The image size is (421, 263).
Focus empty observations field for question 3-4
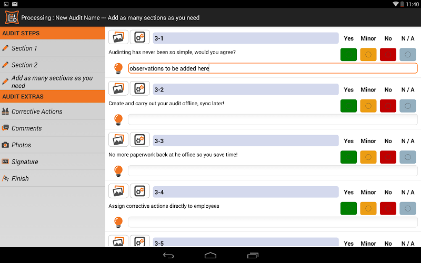273,222
